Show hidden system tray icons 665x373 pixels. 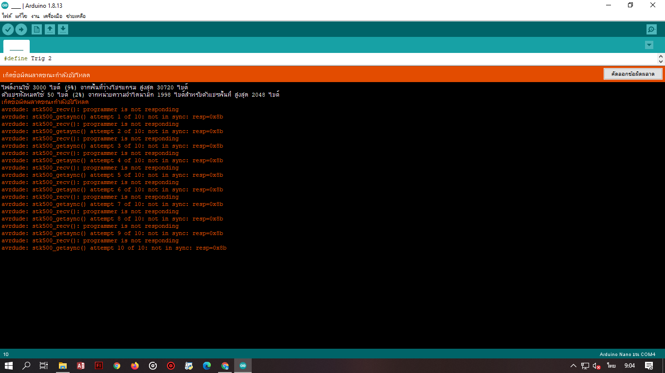tap(573, 366)
